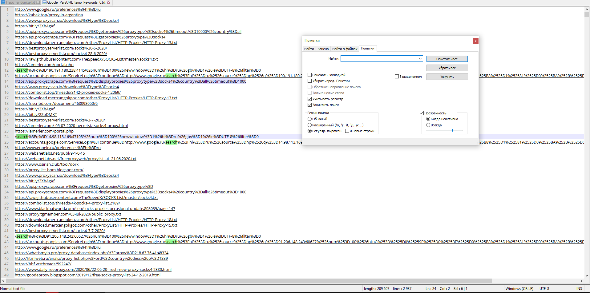Uncheck the Прозрачность checkbox
This screenshot has height=293, width=590.
click(422, 113)
